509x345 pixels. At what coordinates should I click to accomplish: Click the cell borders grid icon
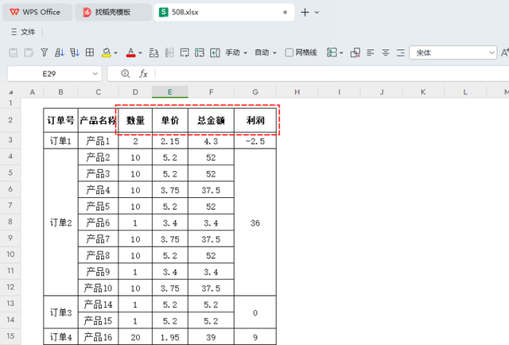[x=90, y=52]
